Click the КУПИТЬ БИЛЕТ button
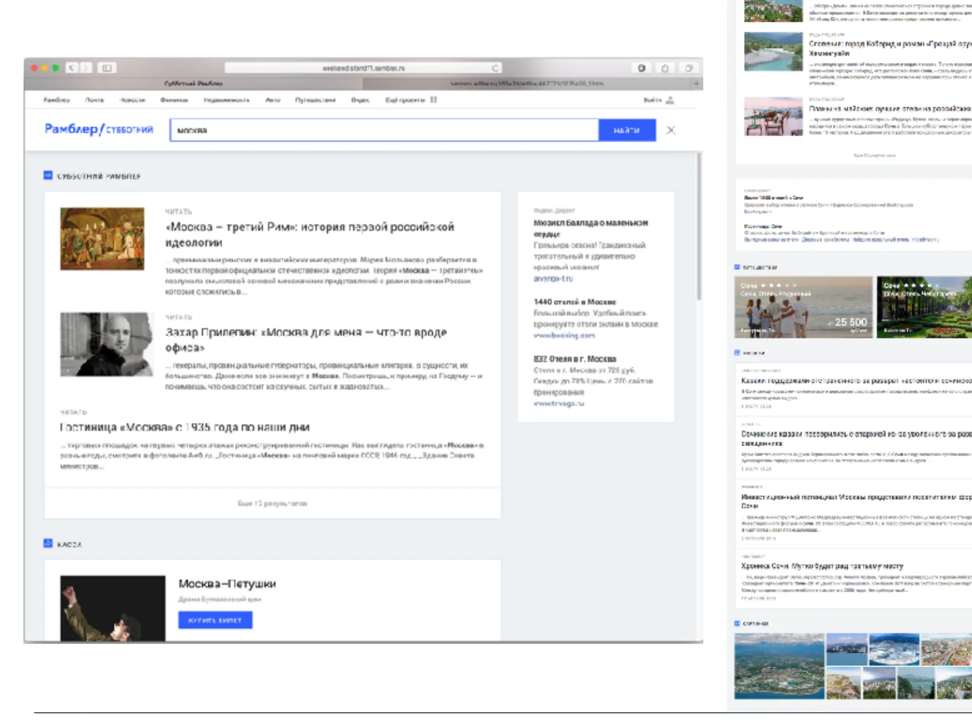972x720 pixels. (x=215, y=620)
